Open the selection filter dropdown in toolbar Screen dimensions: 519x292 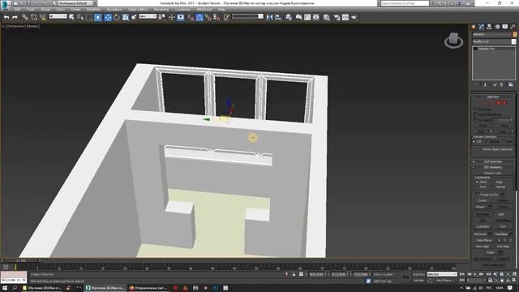pos(58,16)
